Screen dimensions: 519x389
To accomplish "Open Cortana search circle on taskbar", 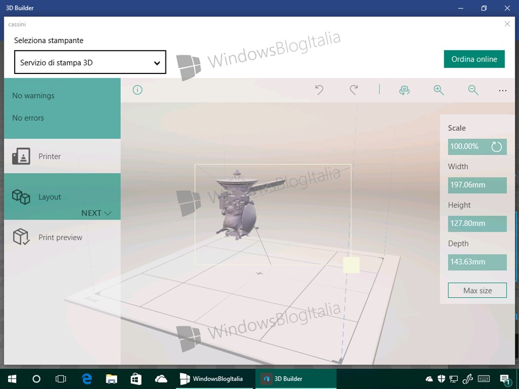I will [x=36, y=379].
